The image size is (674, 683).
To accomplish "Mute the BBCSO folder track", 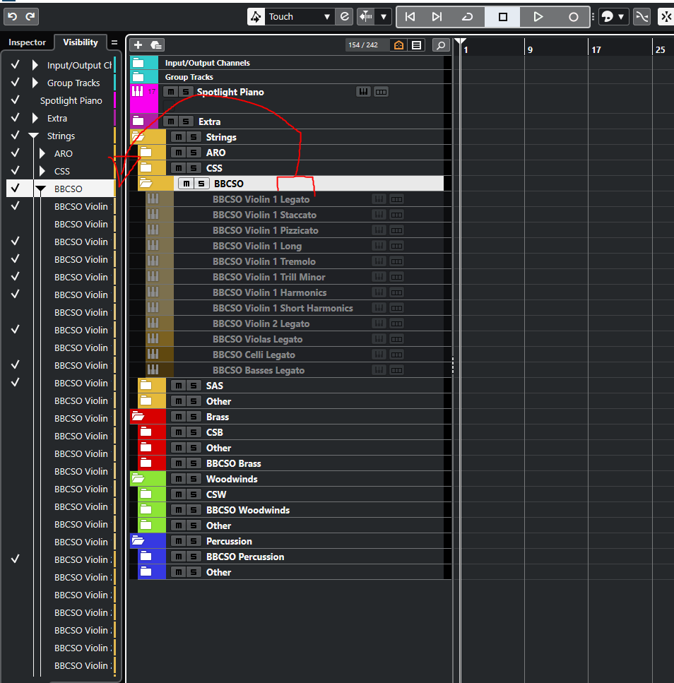I will [x=186, y=184].
